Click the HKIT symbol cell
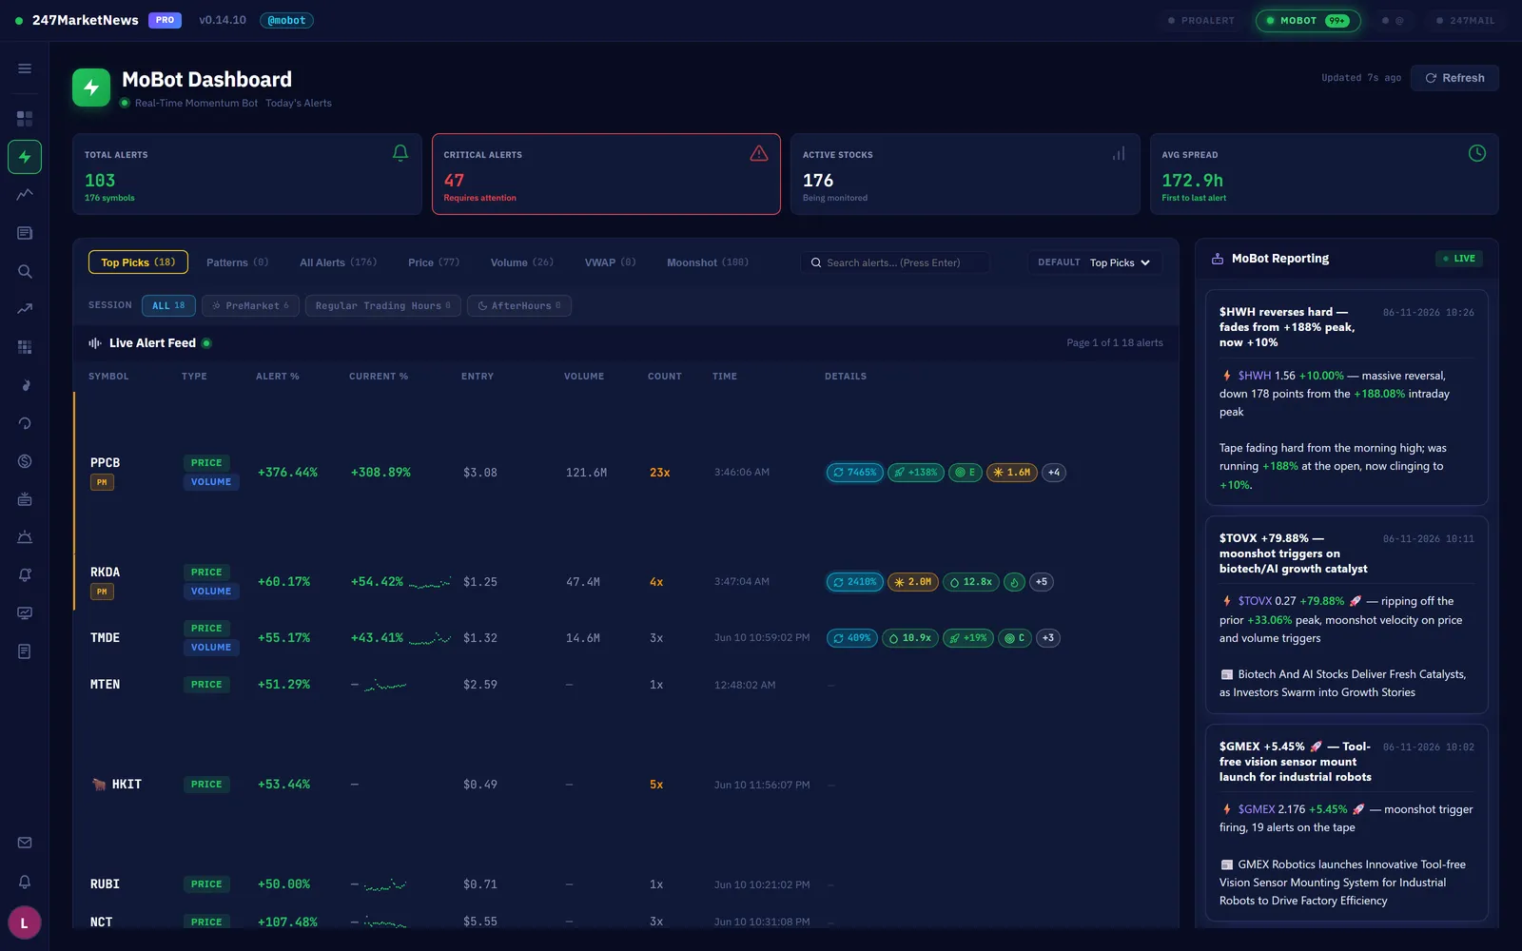This screenshot has width=1522, height=951. 127,785
